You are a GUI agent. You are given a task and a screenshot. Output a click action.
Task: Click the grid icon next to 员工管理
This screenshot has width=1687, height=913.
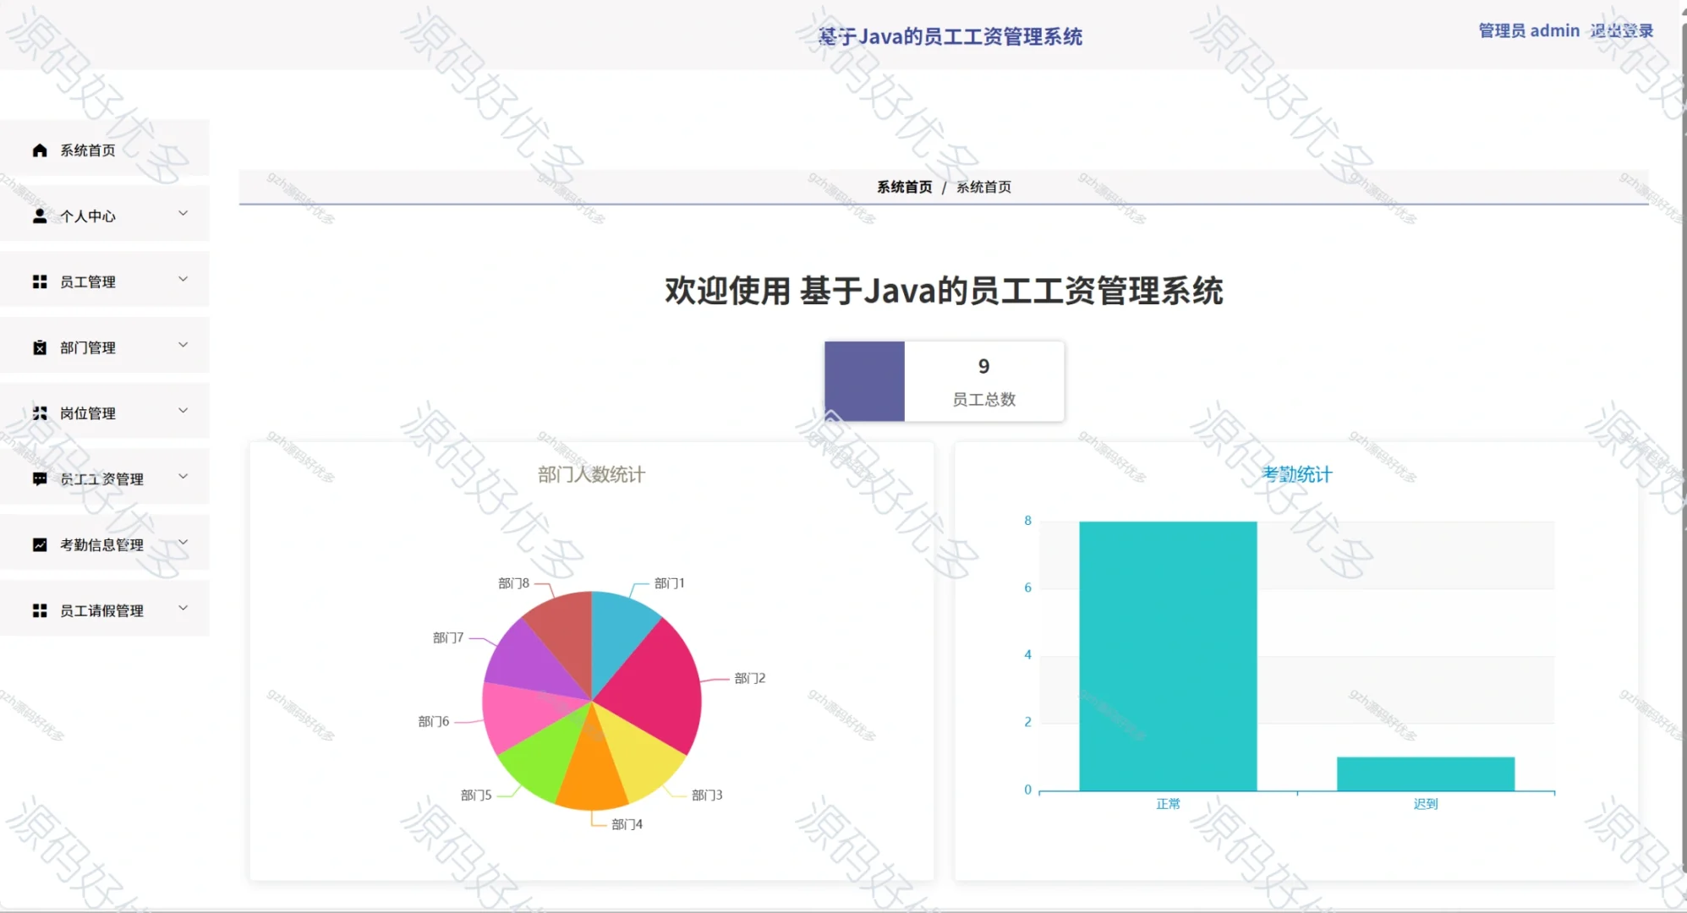point(38,282)
